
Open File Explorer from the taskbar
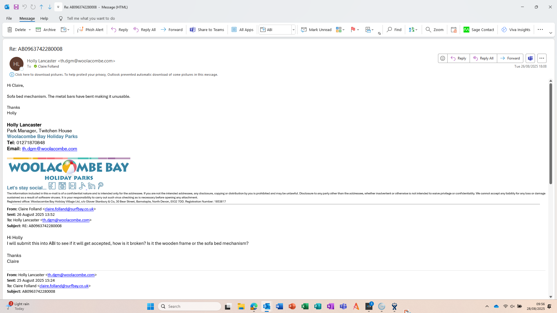point(241,306)
